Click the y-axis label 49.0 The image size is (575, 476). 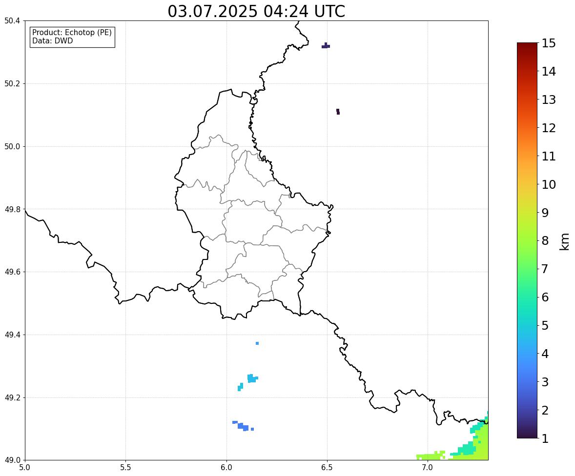click(x=12, y=460)
